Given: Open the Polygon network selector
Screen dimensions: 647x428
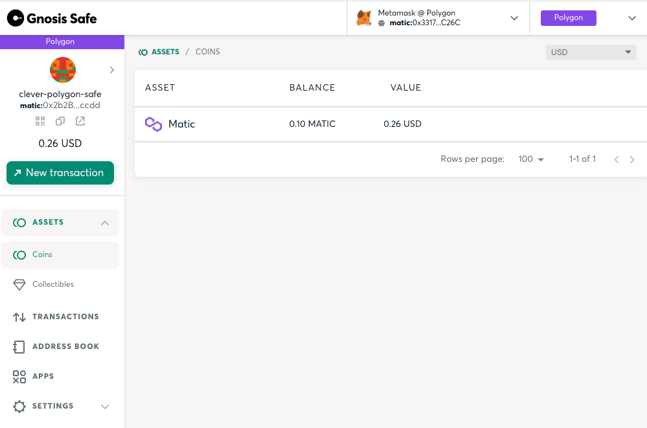Looking at the screenshot, I should (x=631, y=18).
